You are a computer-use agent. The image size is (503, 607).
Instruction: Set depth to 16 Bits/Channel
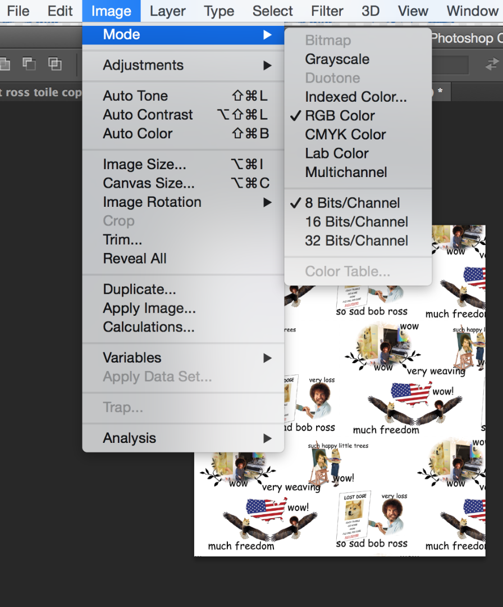pos(358,222)
